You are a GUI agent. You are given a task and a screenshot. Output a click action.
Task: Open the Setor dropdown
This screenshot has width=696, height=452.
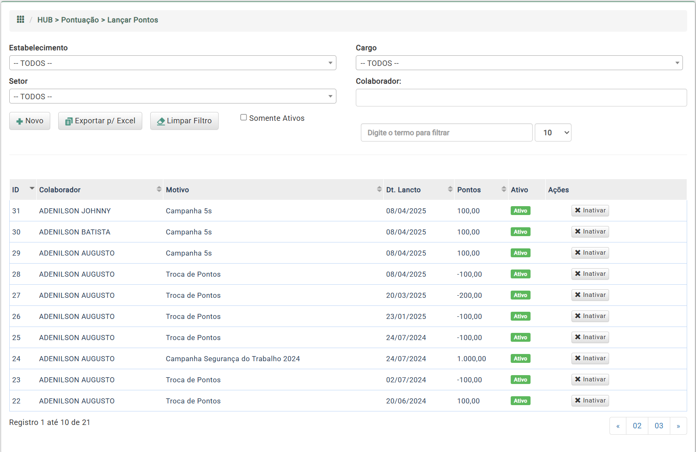click(173, 96)
